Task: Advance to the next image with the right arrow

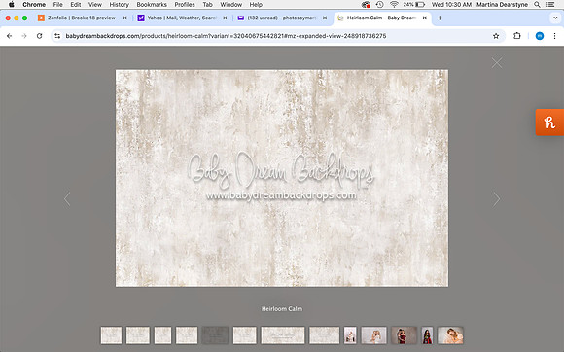Action: (x=496, y=198)
